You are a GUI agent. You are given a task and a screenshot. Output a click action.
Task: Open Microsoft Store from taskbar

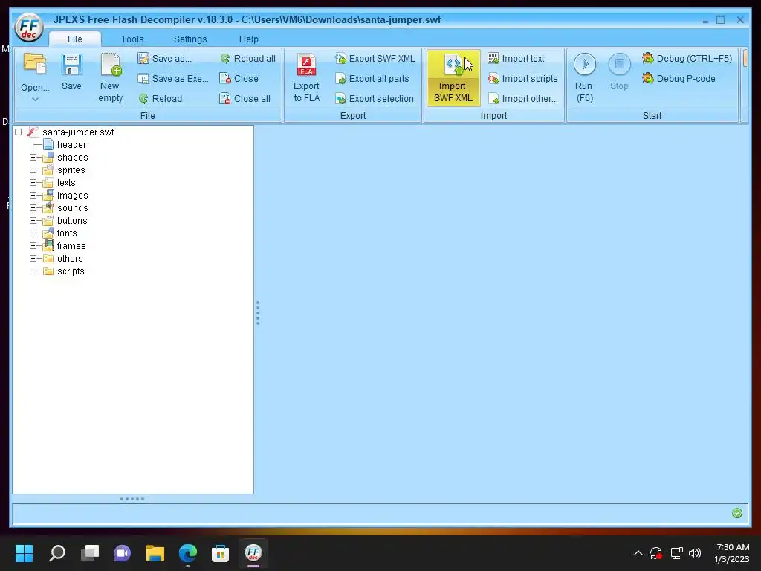220,553
